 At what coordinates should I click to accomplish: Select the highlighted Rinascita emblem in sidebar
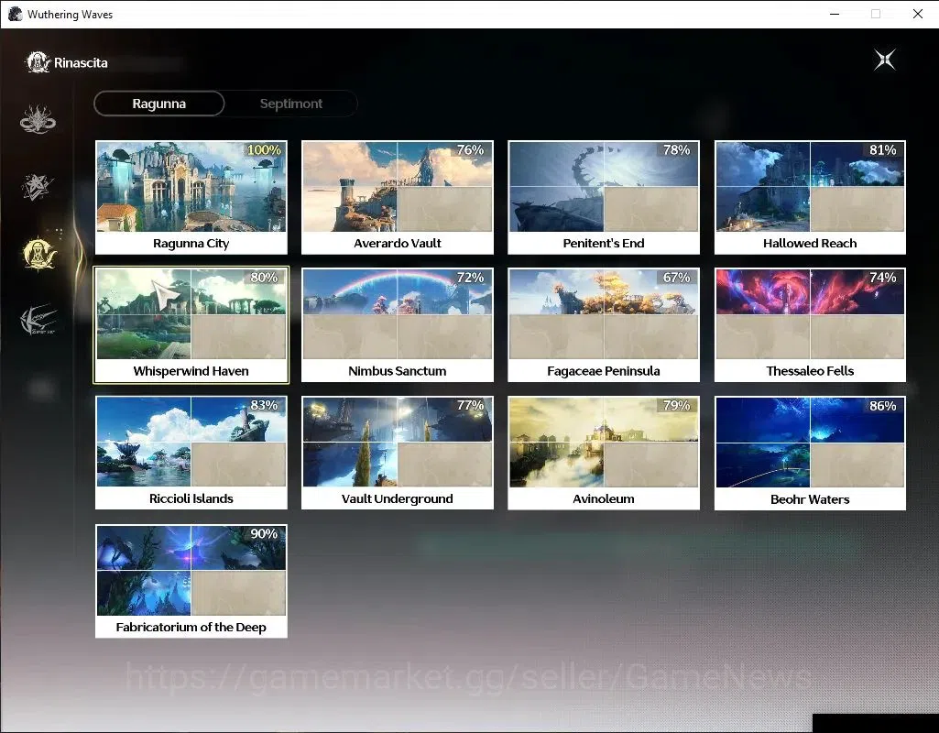tap(38, 253)
